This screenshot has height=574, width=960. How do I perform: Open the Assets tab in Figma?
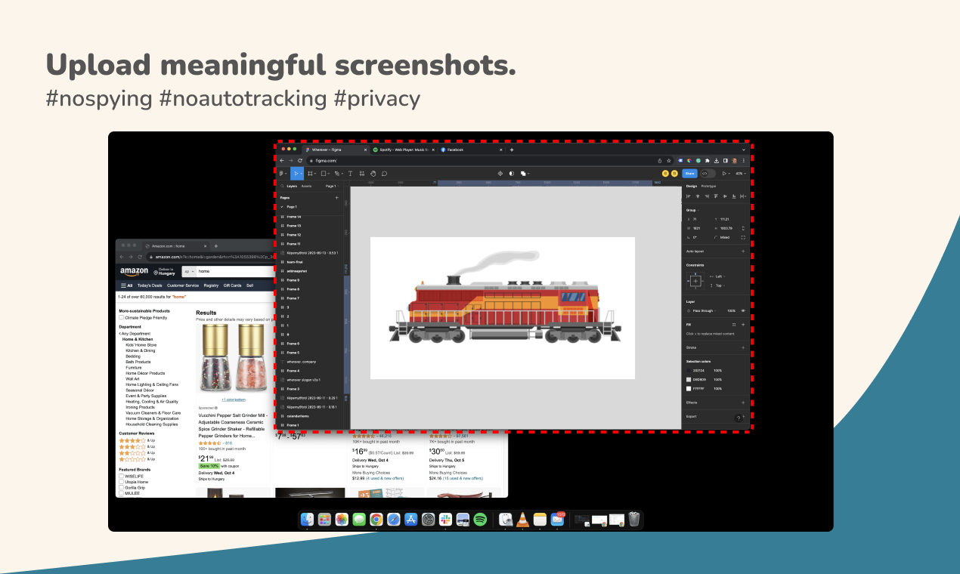click(x=306, y=186)
